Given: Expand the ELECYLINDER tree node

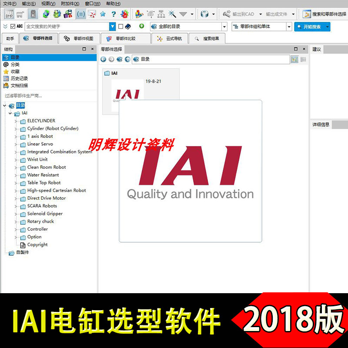Looking at the screenshot, I should pos(16,121).
